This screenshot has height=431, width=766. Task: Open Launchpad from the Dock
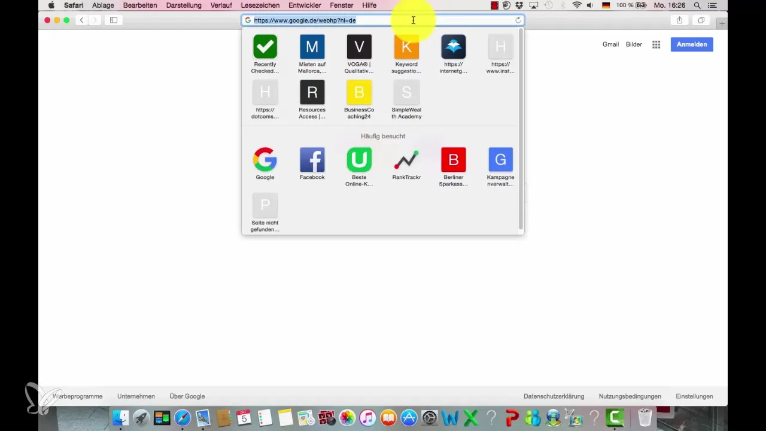click(141, 417)
